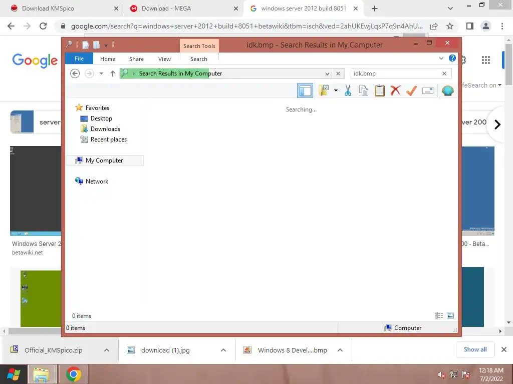Open a new Chrome tab
Image resolution: width=513 pixels, height=384 pixels.
pyautogui.click(x=375, y=8)
